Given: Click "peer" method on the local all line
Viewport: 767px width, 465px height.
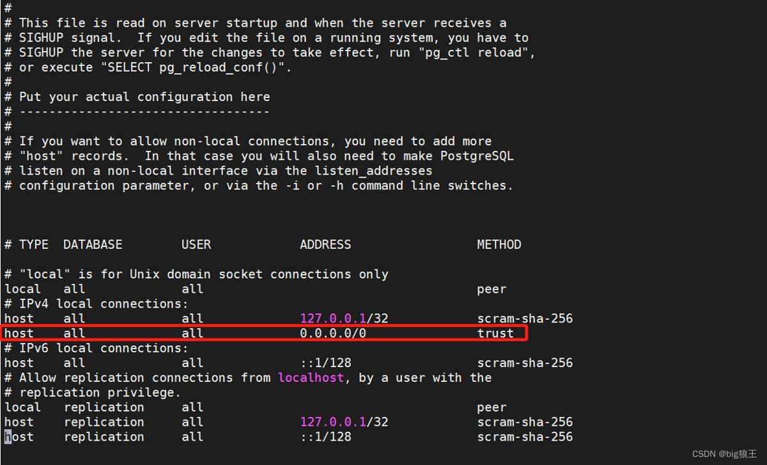Looking at the screenshot, I should click(492, 289).
